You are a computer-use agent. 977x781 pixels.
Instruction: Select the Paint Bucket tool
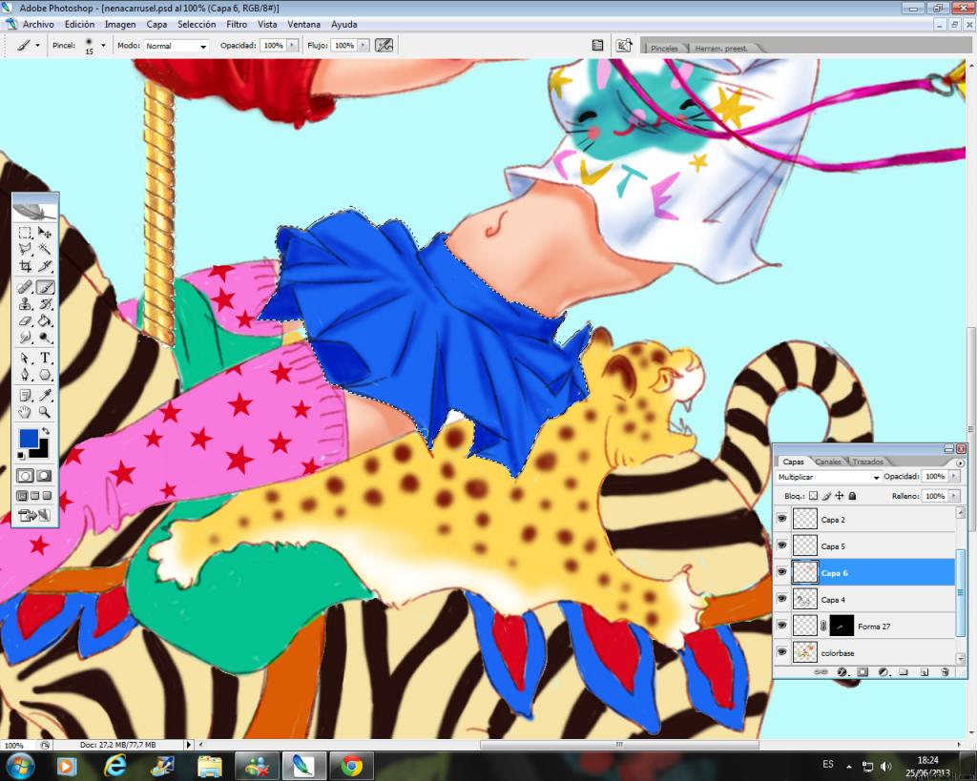[45, 320]
